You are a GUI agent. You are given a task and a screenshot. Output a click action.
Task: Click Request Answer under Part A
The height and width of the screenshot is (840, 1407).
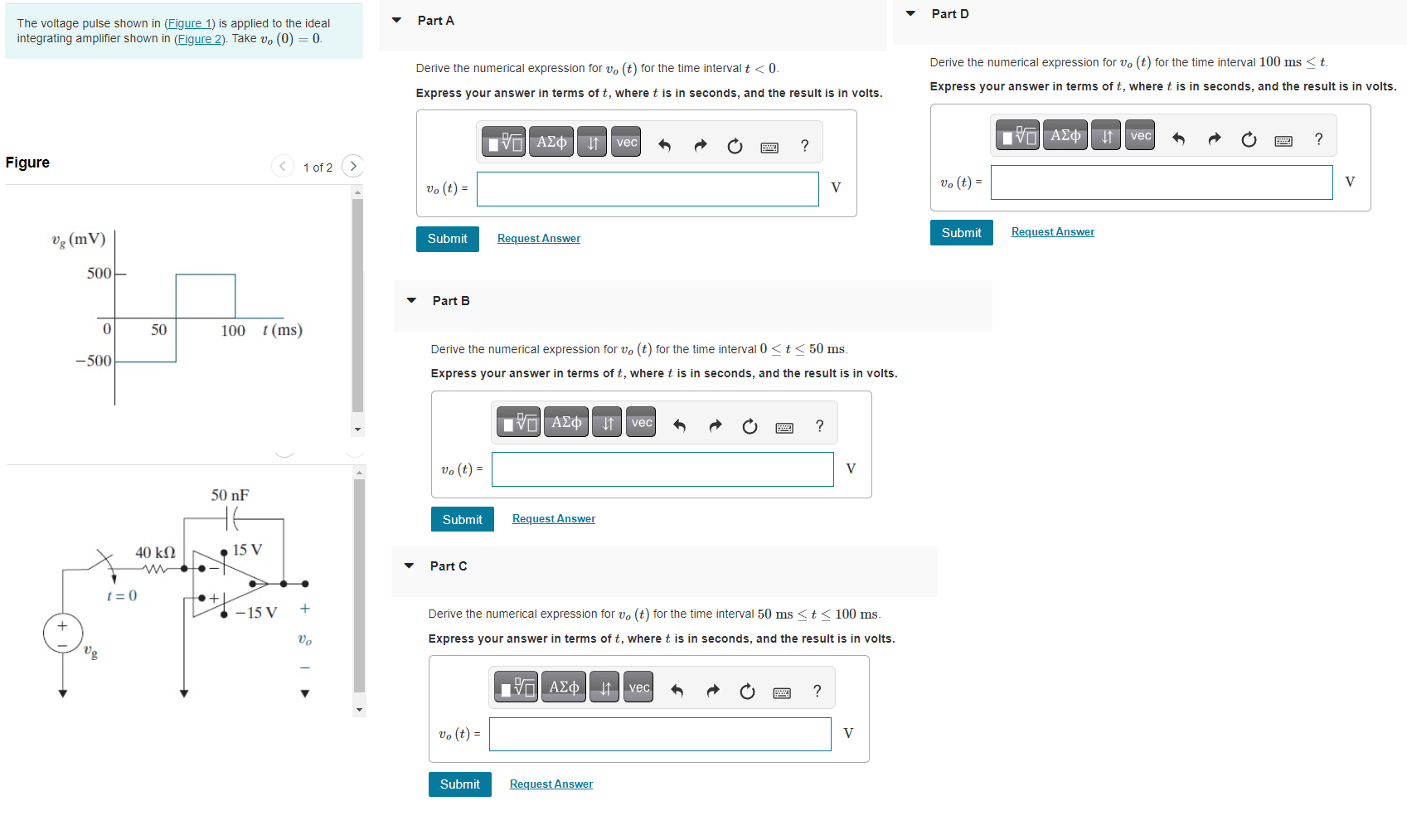pos(538,238)
